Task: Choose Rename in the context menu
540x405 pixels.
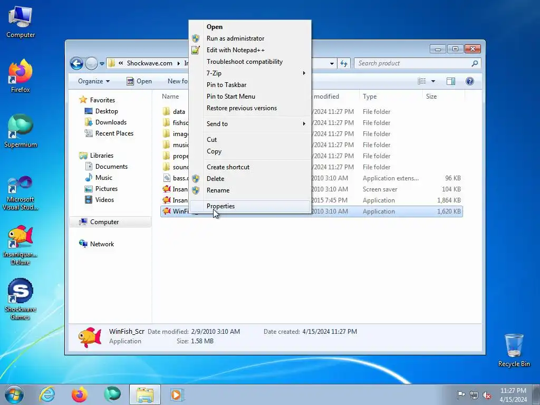Action: pyautogui.click(x=250, y=190)
